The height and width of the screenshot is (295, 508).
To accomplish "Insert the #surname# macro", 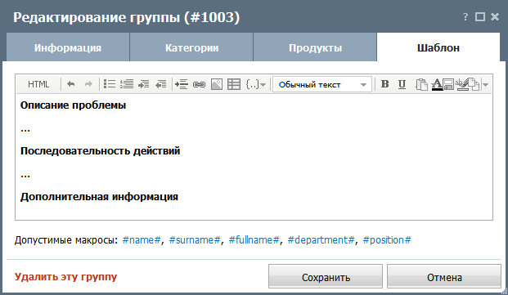I will pyautogui.click(x=195, y=240).
